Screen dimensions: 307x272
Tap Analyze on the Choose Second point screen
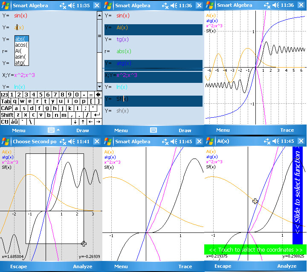tap(83, 266)
